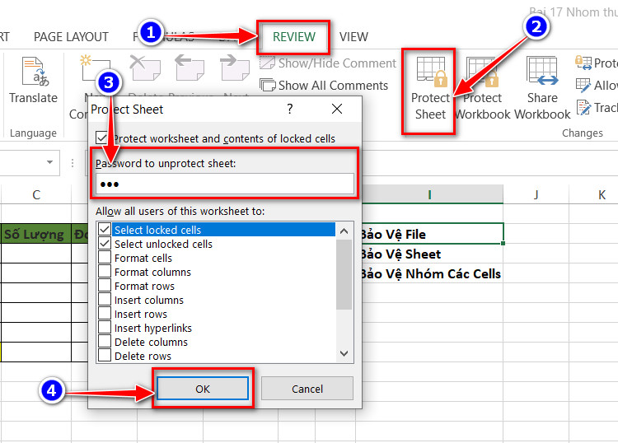Uncheck Protect worksheet and contents of locked cells
The width and height of the screenshot is (618, 443).
(x=101, y=138)
